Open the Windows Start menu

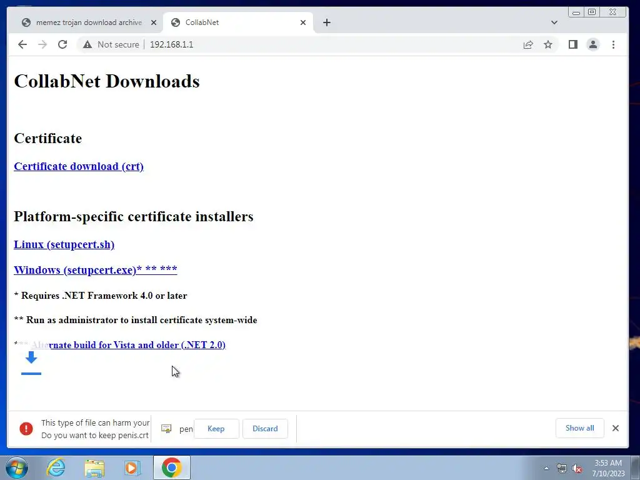pos(16,467)
